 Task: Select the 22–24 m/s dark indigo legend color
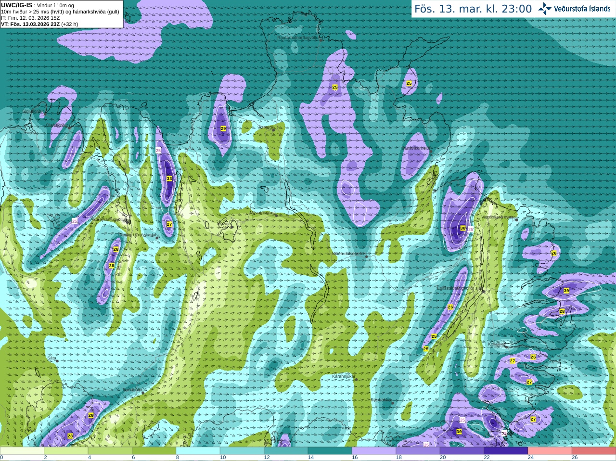(506, 451)
